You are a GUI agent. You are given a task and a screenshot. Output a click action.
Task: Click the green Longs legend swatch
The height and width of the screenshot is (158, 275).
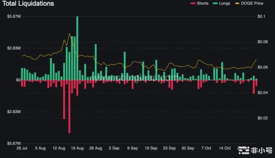pos(216,4)
